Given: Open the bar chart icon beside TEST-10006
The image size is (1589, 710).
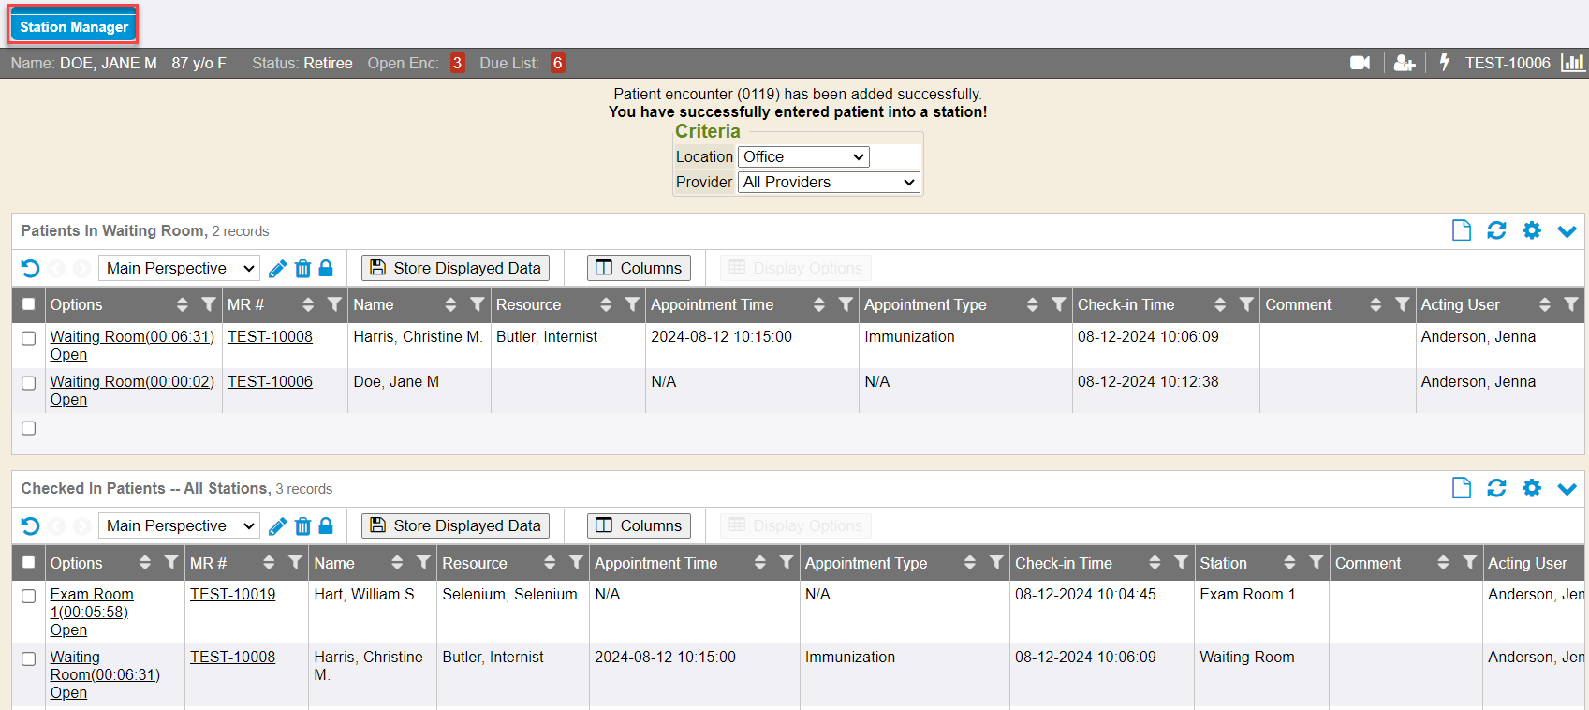Looking at the screenshot, I should (x=1572, y=63).
